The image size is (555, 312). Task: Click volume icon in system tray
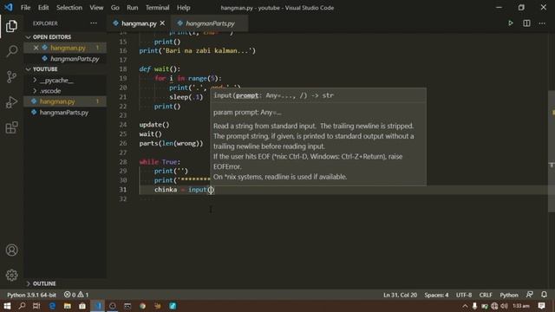pyautogui.click(x=504, y=306)
